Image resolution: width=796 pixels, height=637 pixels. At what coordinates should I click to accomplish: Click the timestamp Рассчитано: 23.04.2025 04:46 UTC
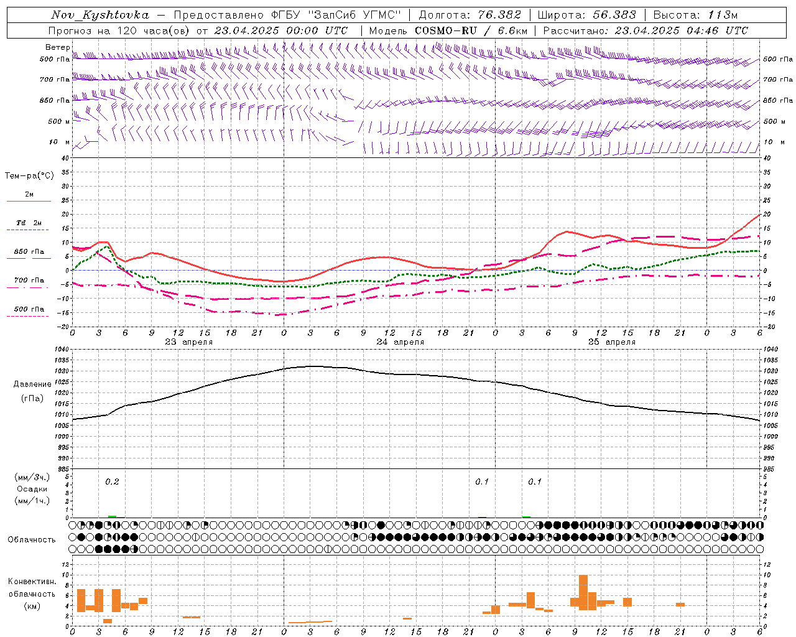(x=646, y=30)
